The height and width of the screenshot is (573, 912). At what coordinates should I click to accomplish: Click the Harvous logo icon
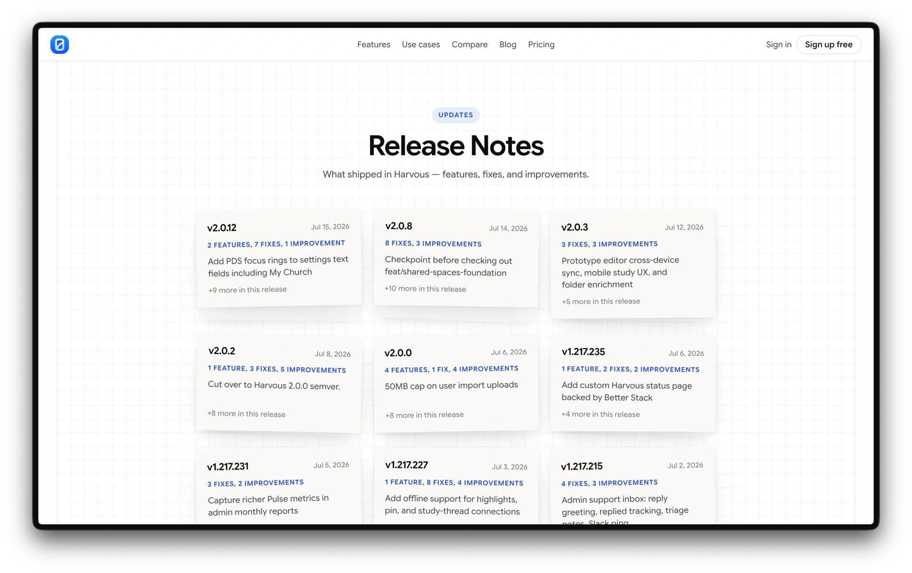(59, 45)
